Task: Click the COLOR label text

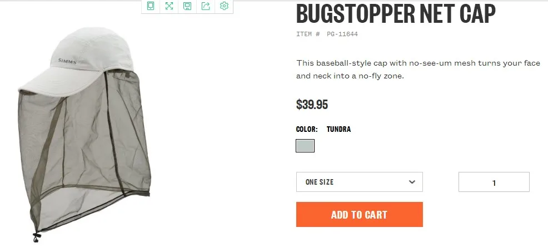Action: click(307, 130)
